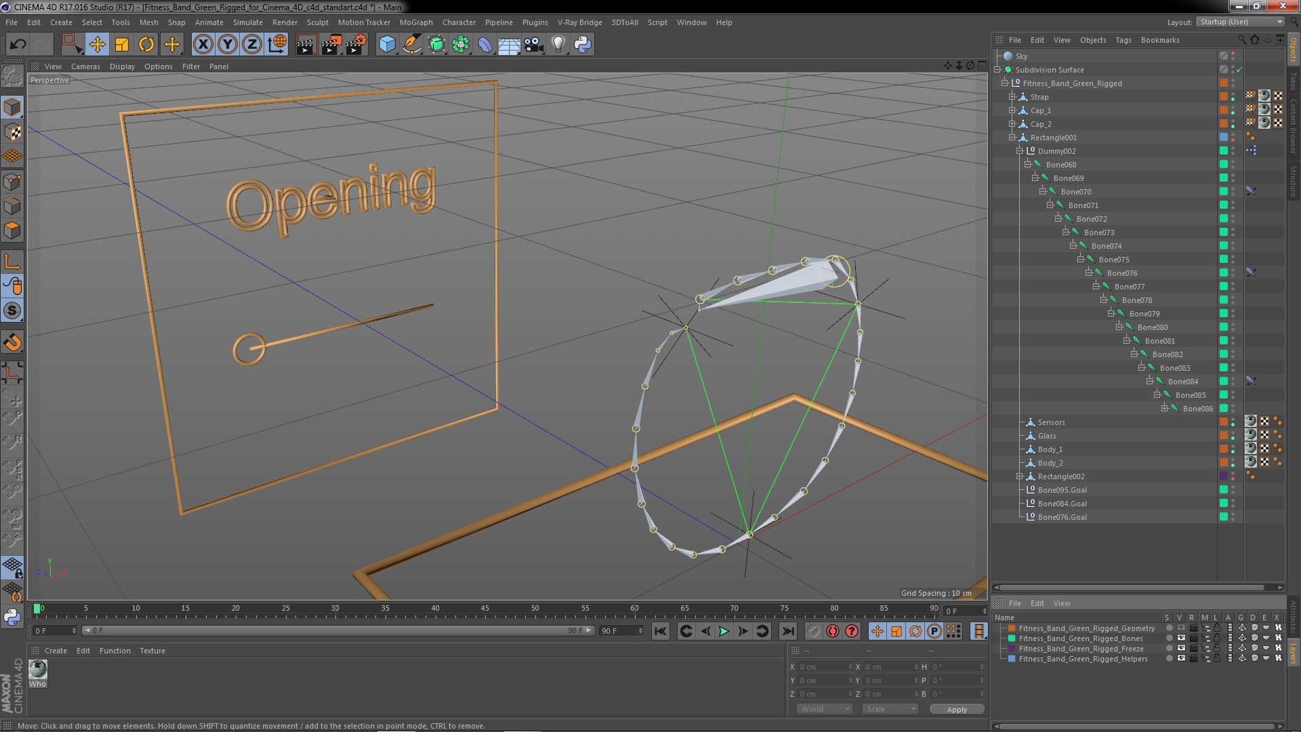The height and width of the screenshot is (732, 1301).
Task: Open viewport Cameras menu
Action: pos(85,66)
